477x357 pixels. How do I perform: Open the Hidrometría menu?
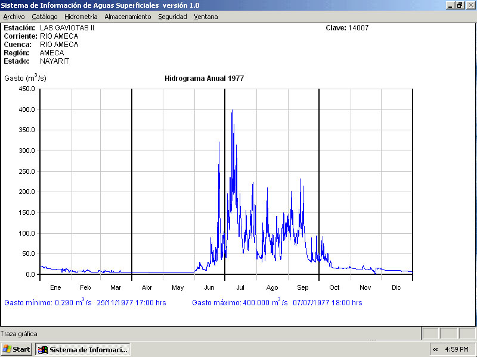[x=81, y=17]
